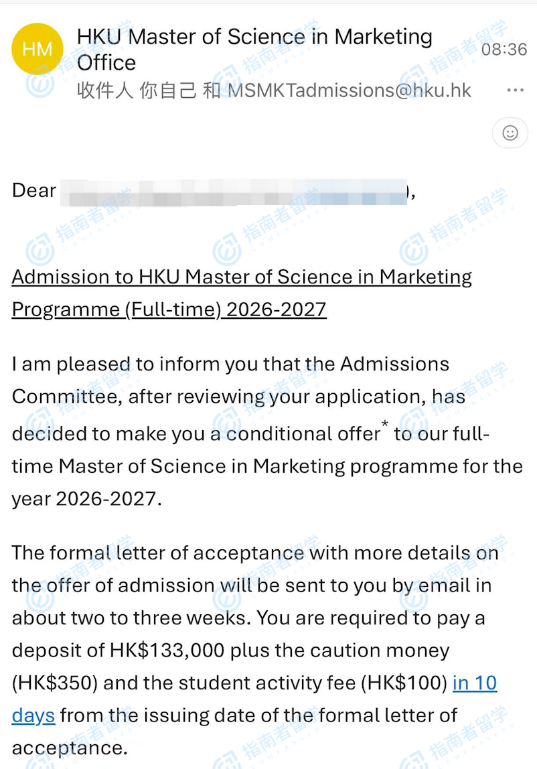Click the underlined word "days" link
The width and height of the screenshot is (537, 769).
(33, 715)
